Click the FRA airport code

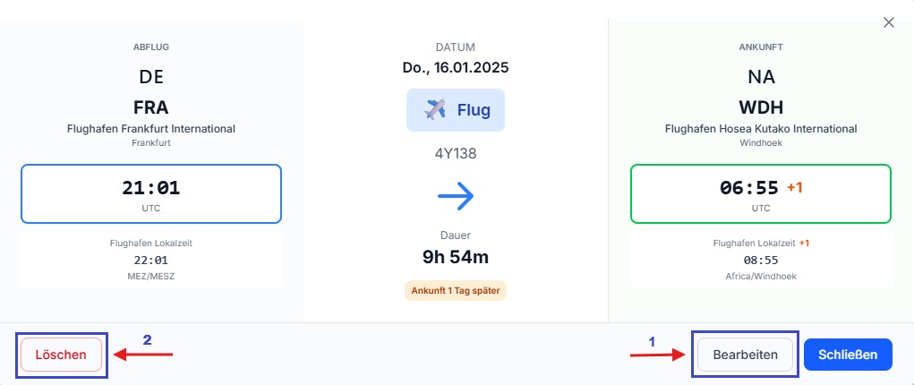coord(151,108)
